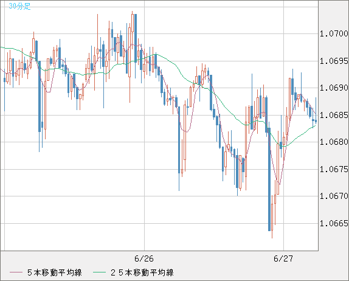This screenshot has height=281, width=349.
Task: Click the 1.0695 price axis label
Action: pyautogui.click(x=334, y=61)
